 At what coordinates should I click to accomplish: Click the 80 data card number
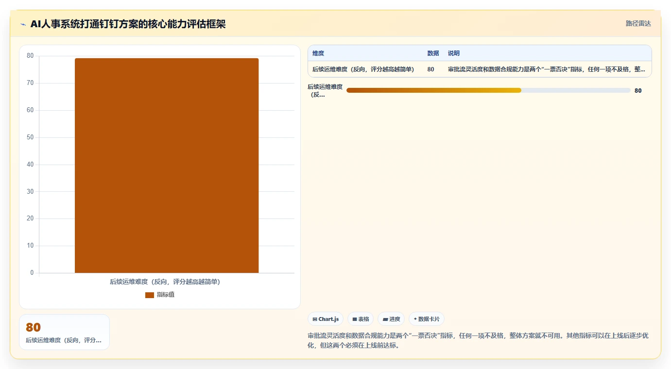pos(34,327)
